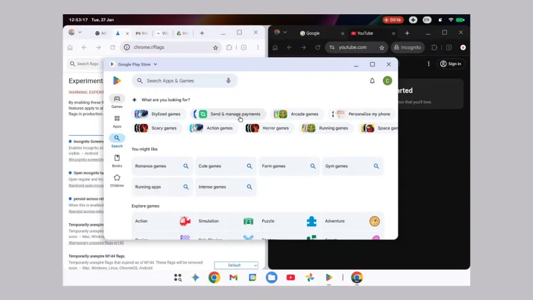Search for Farm games suggestion
This screenshot has height=300, width=533.
pyautogui.click(x=289, y=166)
